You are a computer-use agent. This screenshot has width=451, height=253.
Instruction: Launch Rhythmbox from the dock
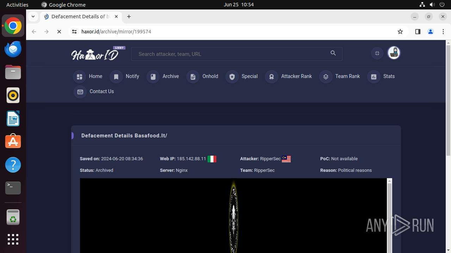13,95
